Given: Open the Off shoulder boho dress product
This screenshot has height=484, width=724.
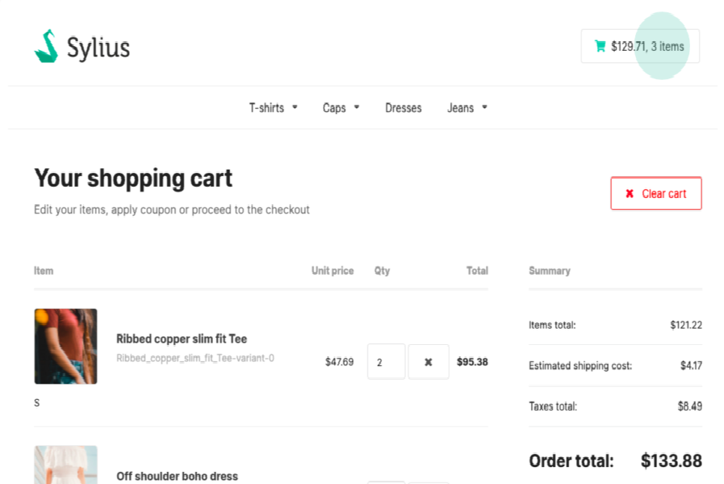Looking at the screenshot, I should [177, 476].
